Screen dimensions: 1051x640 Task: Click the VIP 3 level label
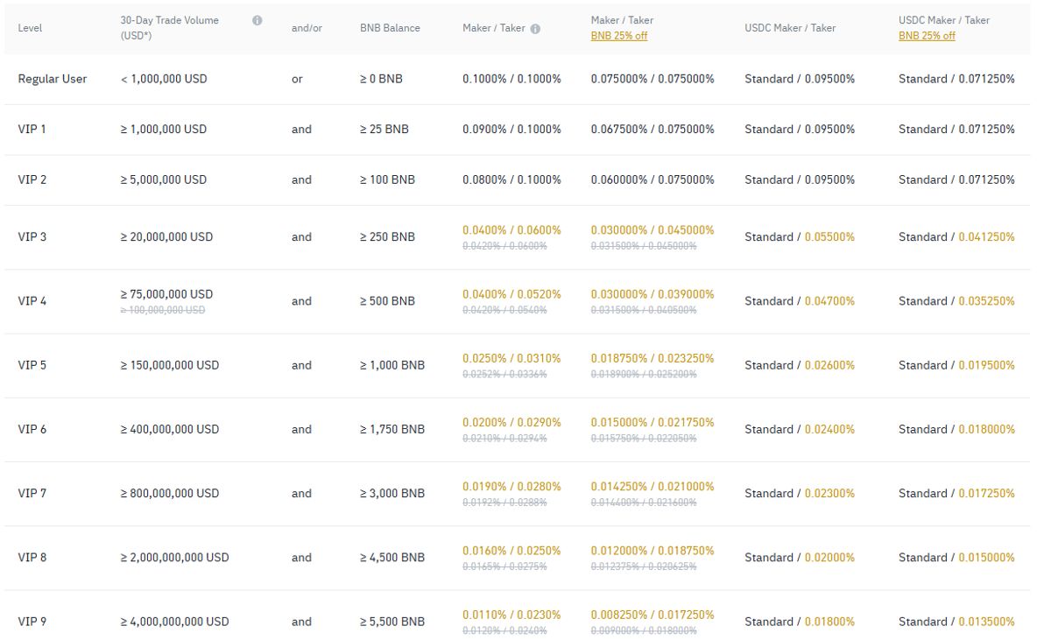pos(32,237)
